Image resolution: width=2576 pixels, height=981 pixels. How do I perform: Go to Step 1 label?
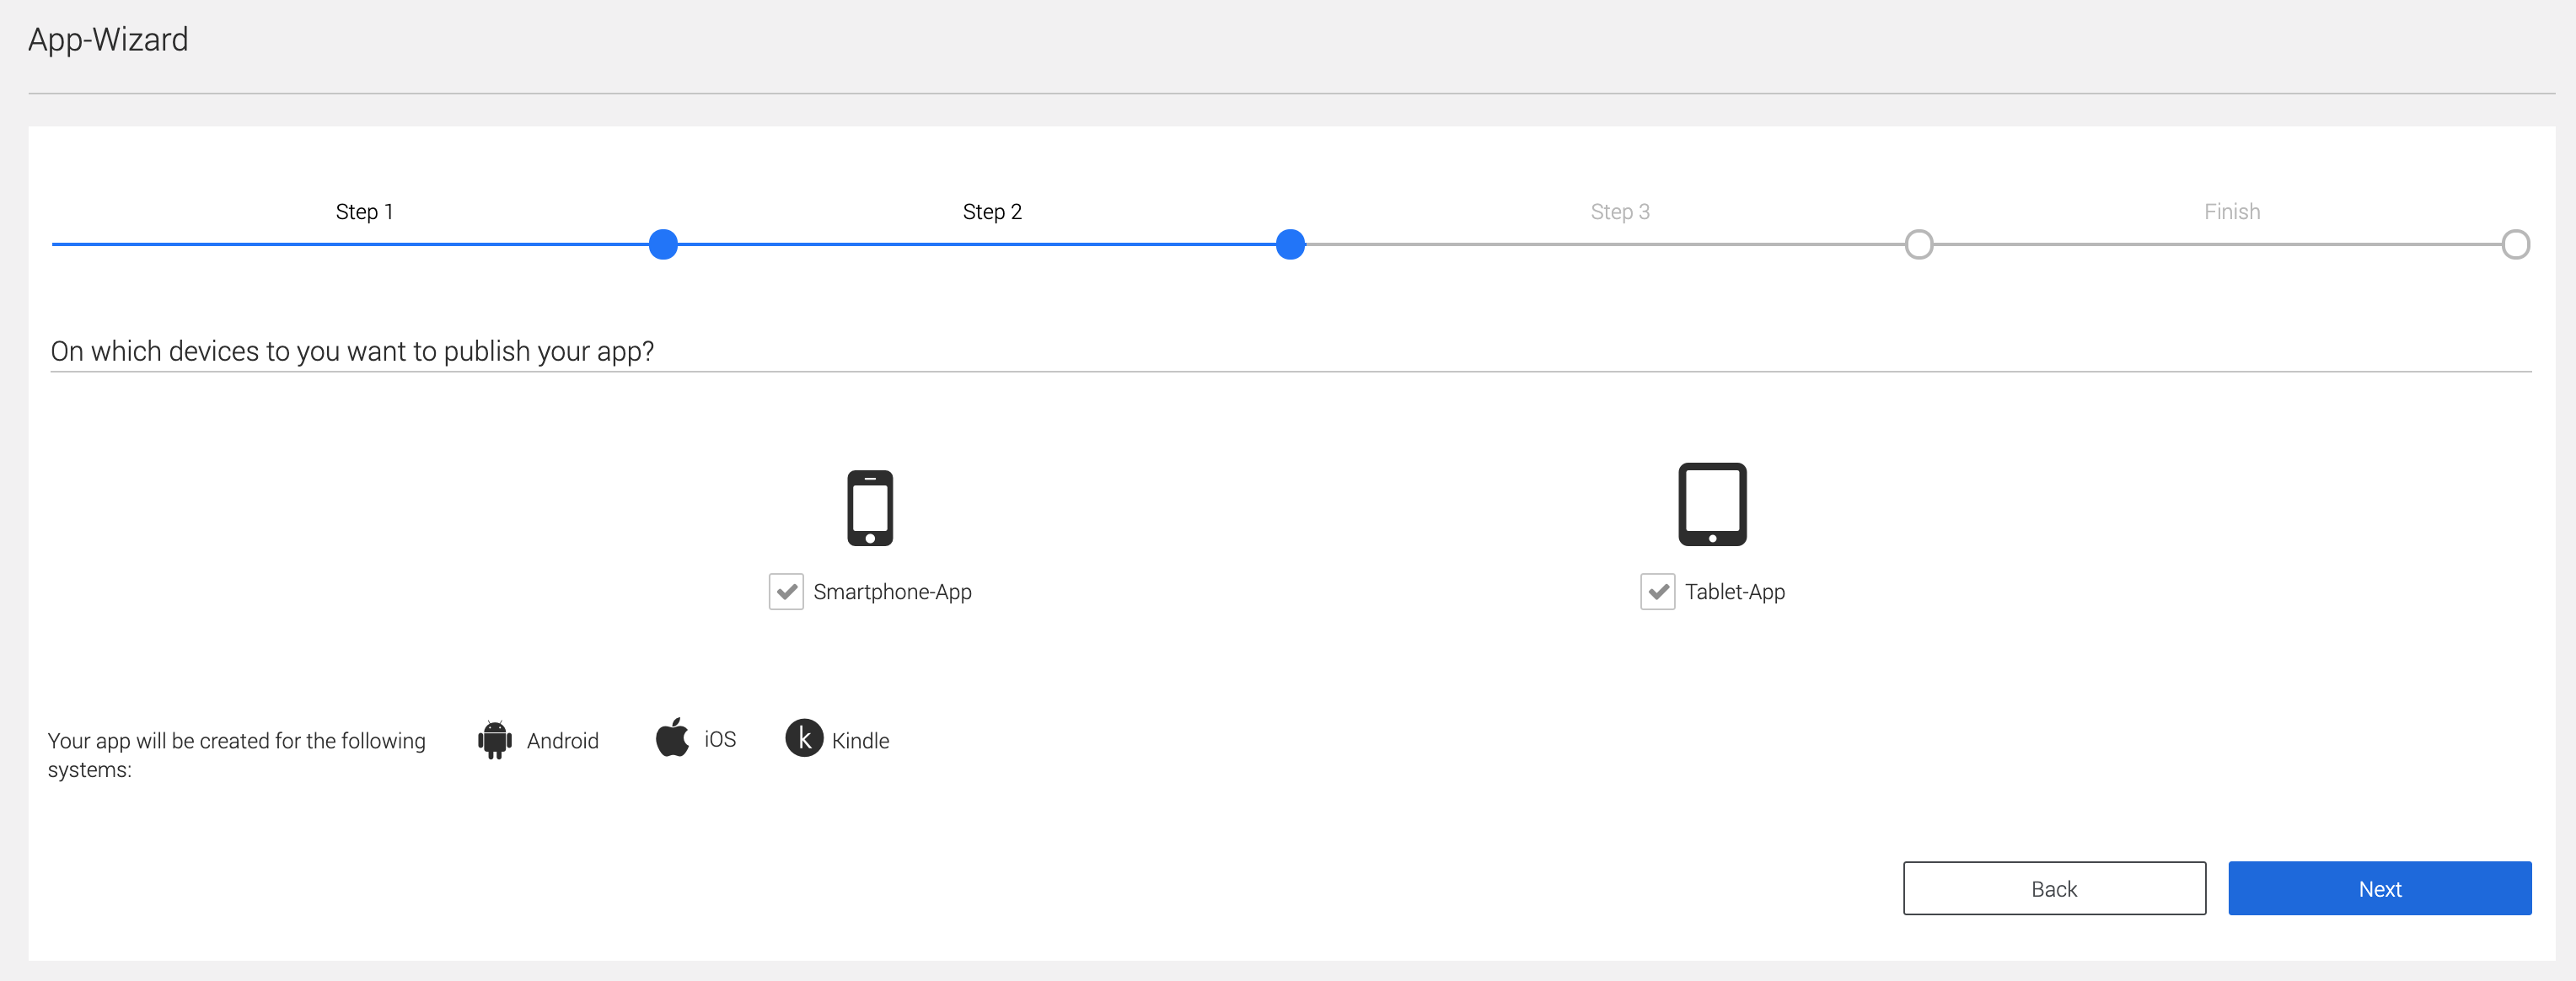364,212
